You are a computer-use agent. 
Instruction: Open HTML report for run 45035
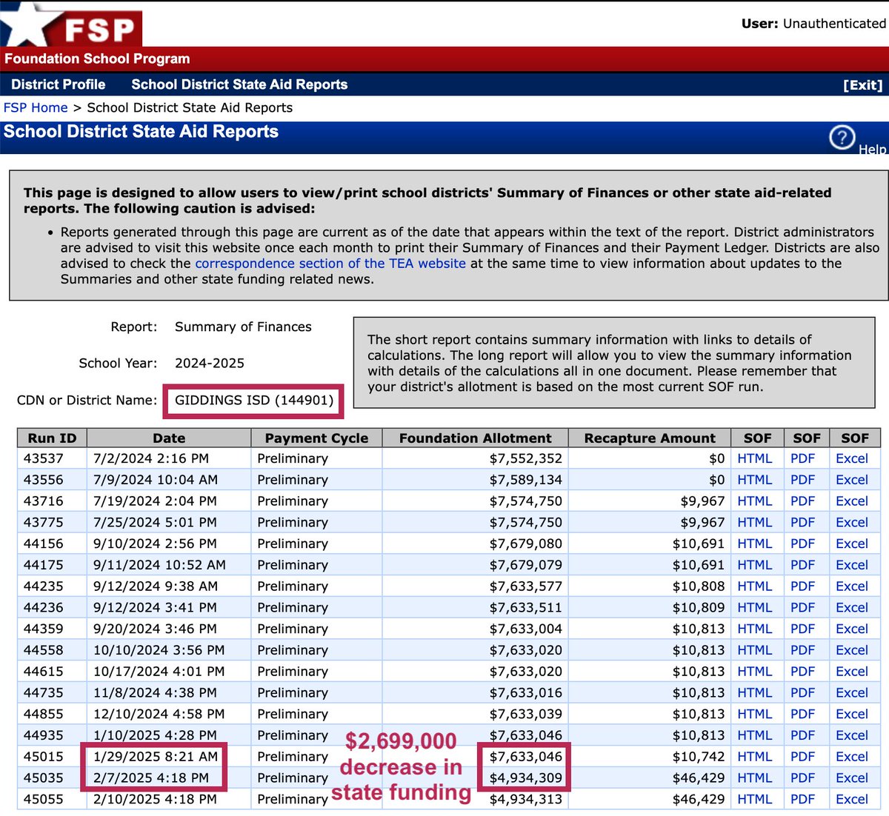tap(755, 777)
